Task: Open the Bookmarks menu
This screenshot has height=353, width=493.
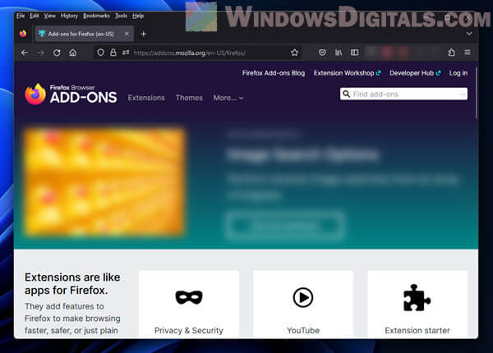Action: pyautogui.click(x=96, y=16)
